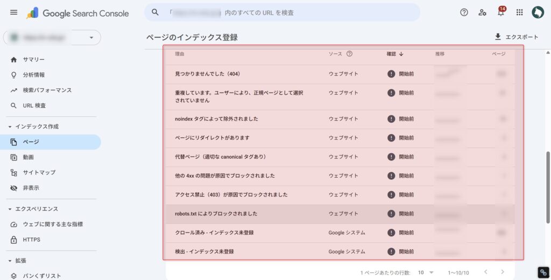This screenshot has width=551, height=280.
Task: Click the ウェブに関する主な指標 gauge icon
Action: click(13, 225)
